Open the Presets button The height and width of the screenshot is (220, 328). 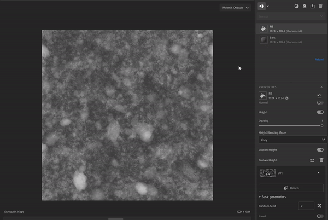click(291, 188)
